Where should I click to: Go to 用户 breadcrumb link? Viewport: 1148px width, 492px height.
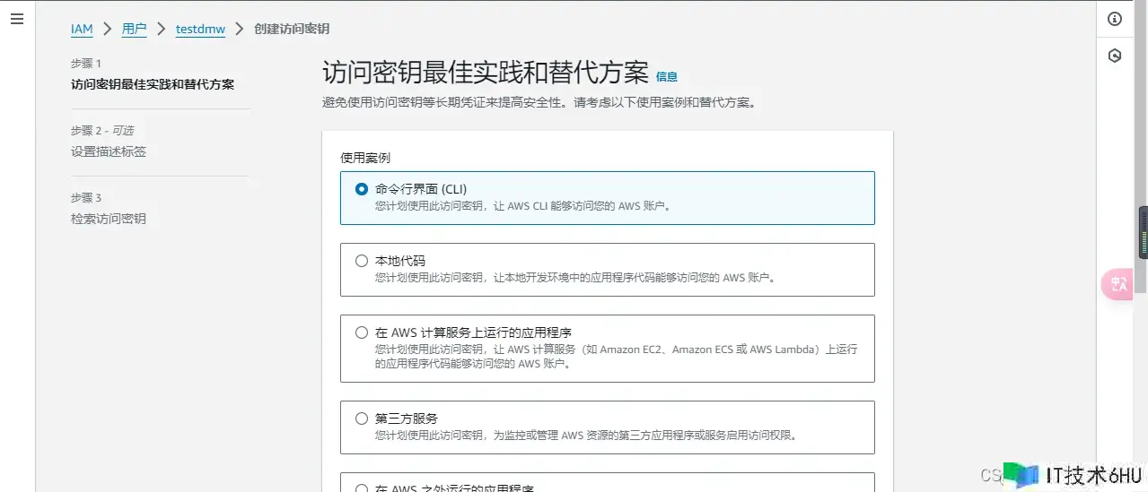point(134,29)
